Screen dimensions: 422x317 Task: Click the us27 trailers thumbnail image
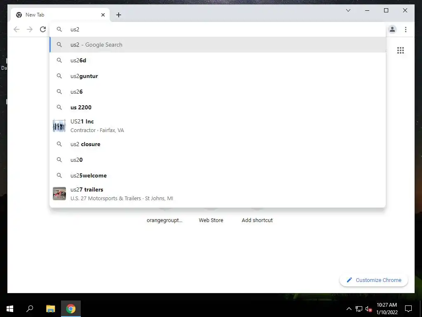(x=59, y=194)
